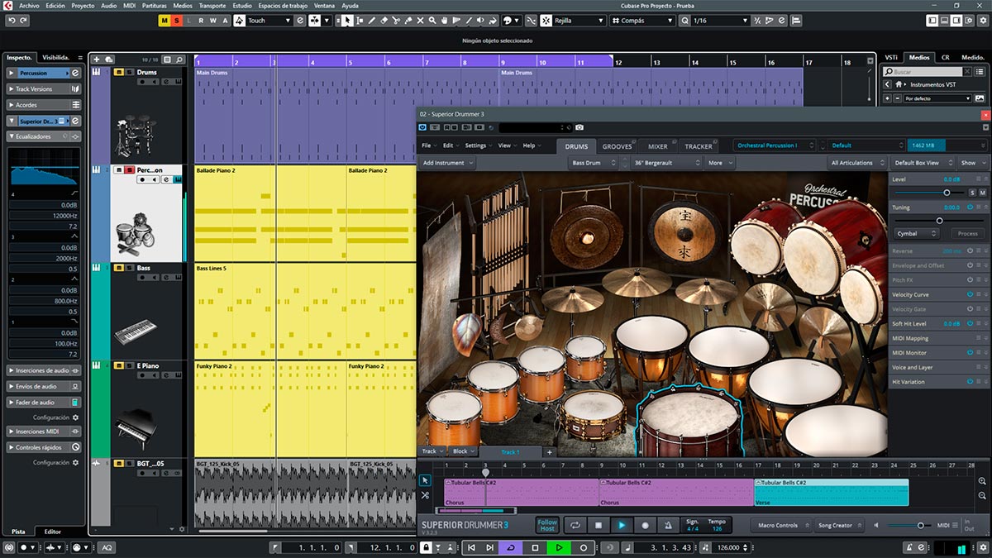Open the Archivo menu
Image resolution: width=992 pixels, height=558 pixels.
(x=29, y=5)
